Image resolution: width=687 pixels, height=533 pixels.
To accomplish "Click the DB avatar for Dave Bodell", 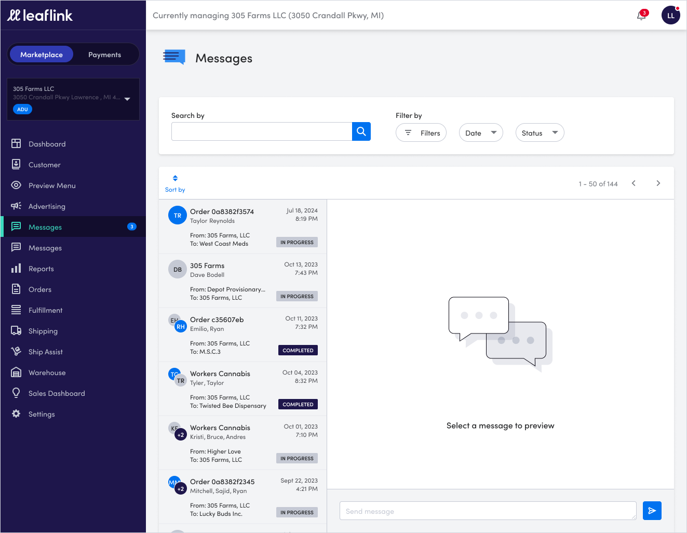I will pos(178,269).
